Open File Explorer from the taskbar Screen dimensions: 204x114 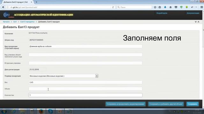pos(23,111)
